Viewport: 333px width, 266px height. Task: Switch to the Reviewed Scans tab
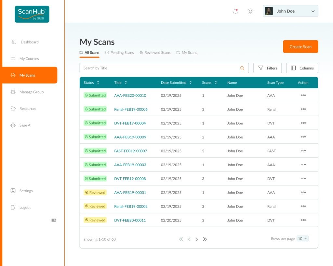tap(155, 53)
